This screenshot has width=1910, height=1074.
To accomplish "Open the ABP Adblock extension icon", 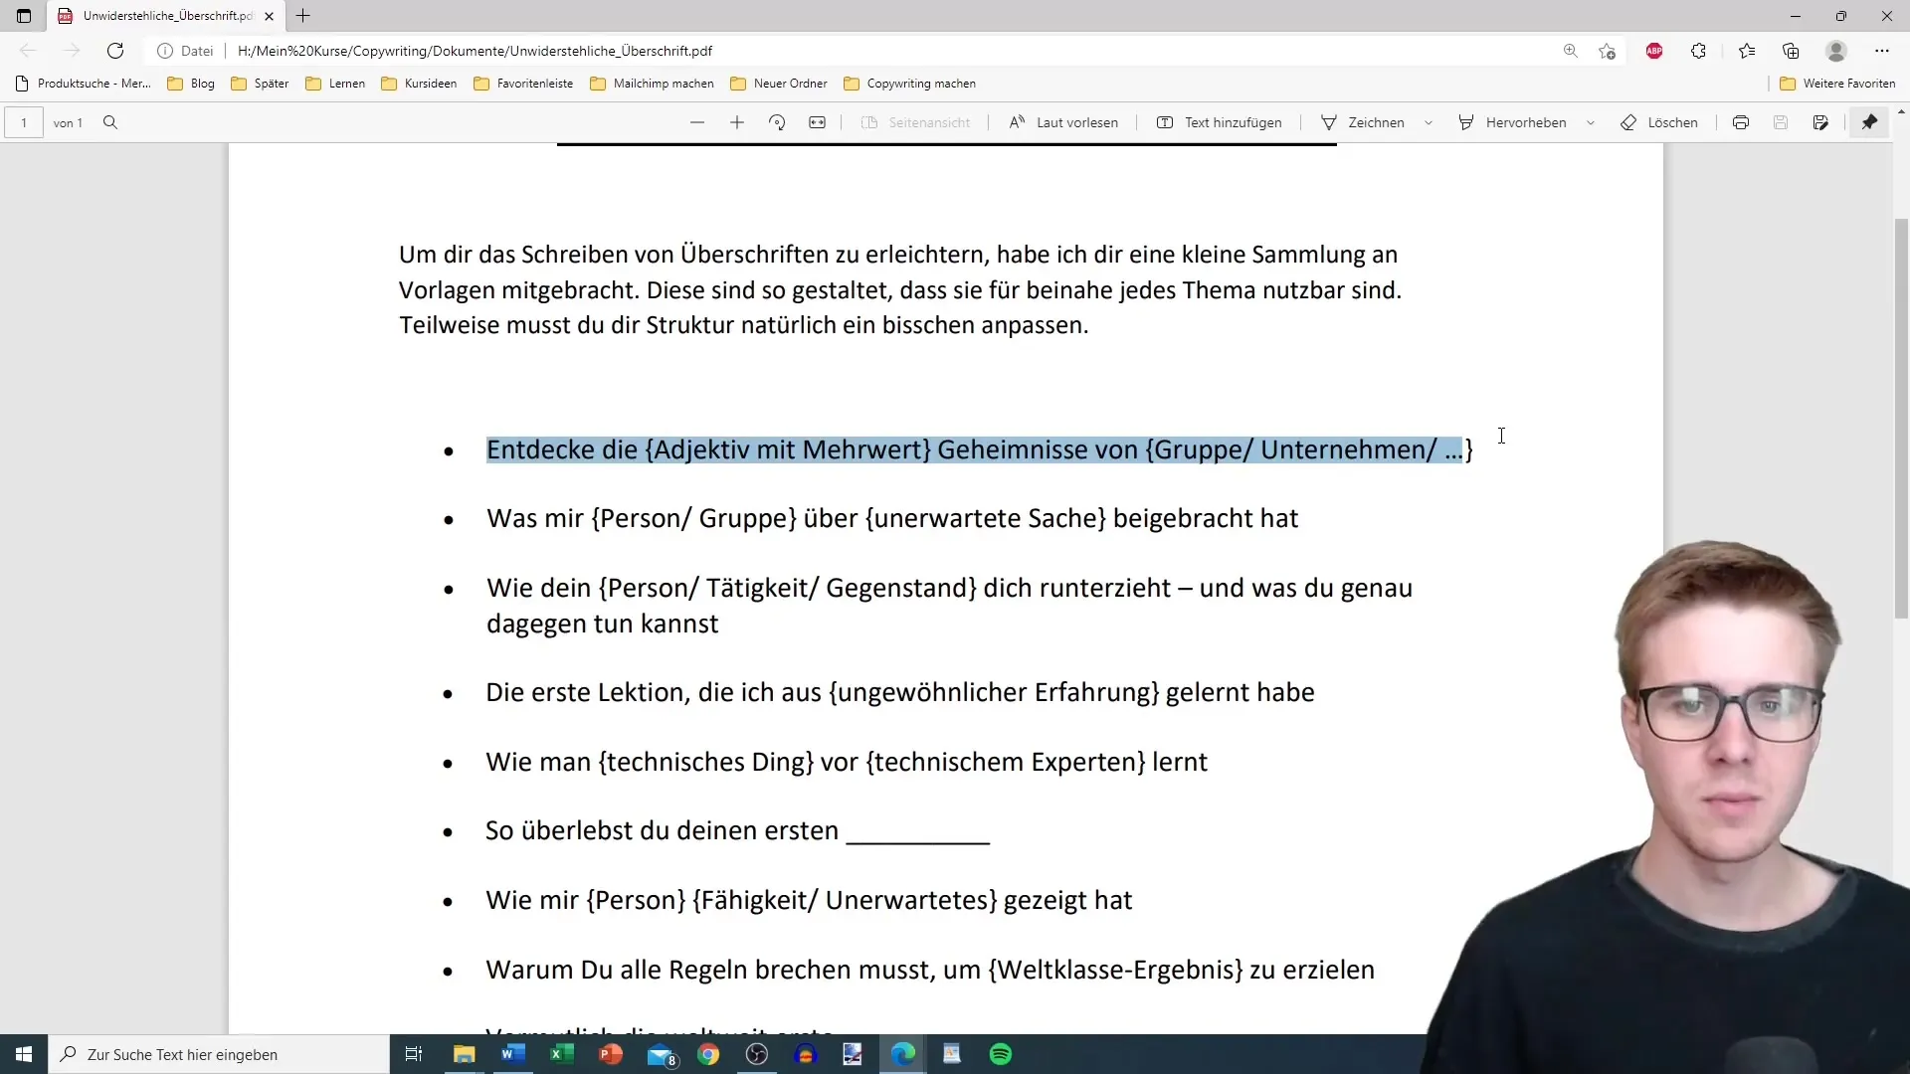I will point(1654,51).
